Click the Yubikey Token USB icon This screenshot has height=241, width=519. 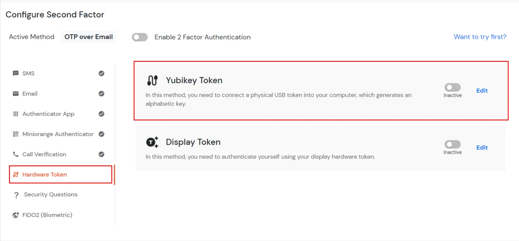point(152,80)
